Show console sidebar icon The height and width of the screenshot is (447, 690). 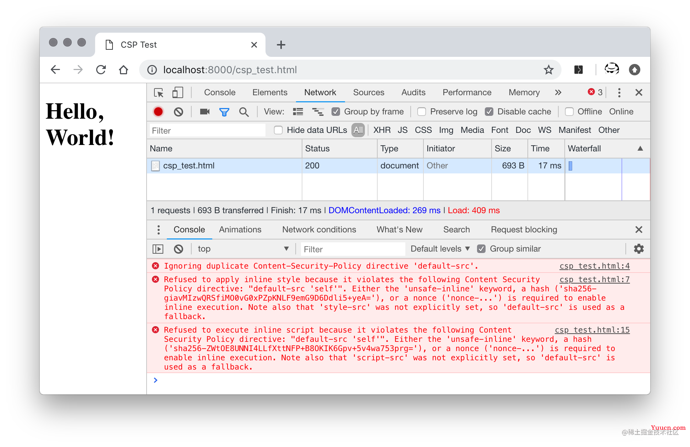[158, 249]
